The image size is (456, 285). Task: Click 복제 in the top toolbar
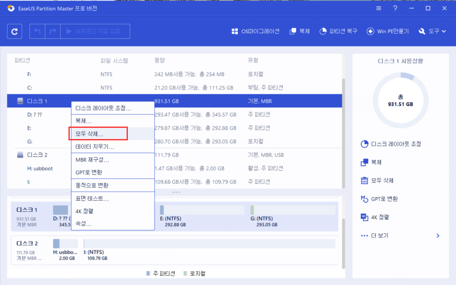pos(300,31)
